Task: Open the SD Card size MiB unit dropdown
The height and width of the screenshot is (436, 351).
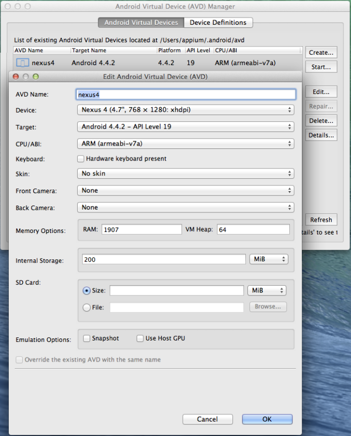Action: (267, 290)
